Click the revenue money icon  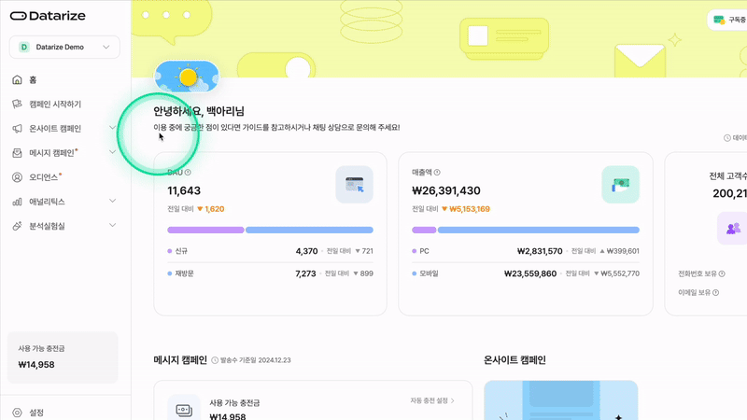(620, 185)
